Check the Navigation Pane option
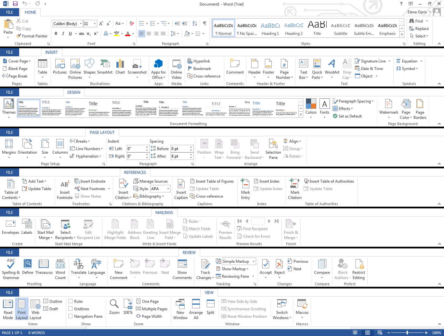 pos(71,316)
